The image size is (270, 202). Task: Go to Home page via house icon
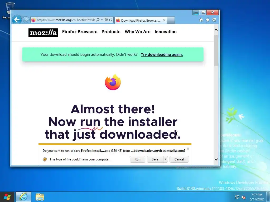201,20
